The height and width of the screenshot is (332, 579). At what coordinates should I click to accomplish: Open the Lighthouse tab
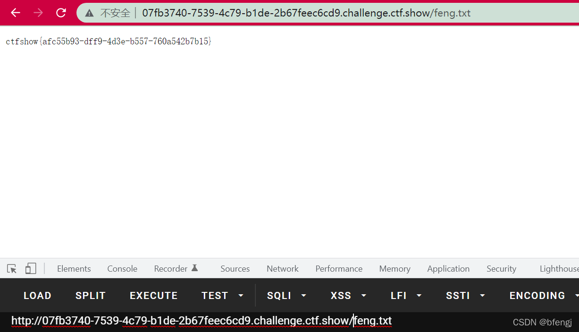pyautogui.click(x=559, y=269)
